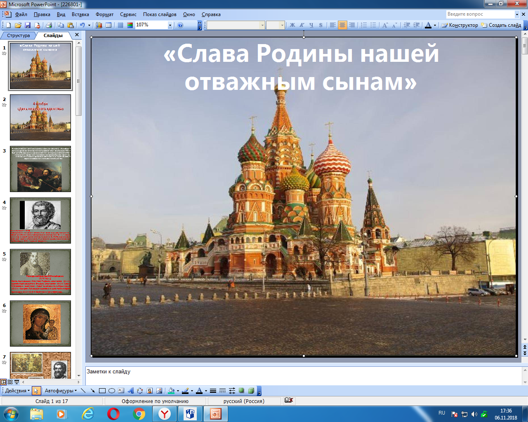Image resolution: width=528 pixels, height=422 pixels.
Task: Open the font name dropdown list
Action: (x=262, y=25)
